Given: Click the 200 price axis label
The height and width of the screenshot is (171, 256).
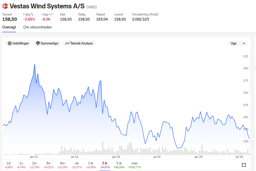Looking at the screenshot, I should click(x=246, y=117).
